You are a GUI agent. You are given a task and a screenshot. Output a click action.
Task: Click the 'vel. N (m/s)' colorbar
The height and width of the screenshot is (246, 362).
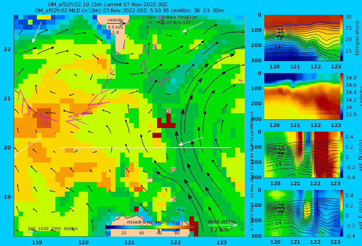[x=342, y=154]
